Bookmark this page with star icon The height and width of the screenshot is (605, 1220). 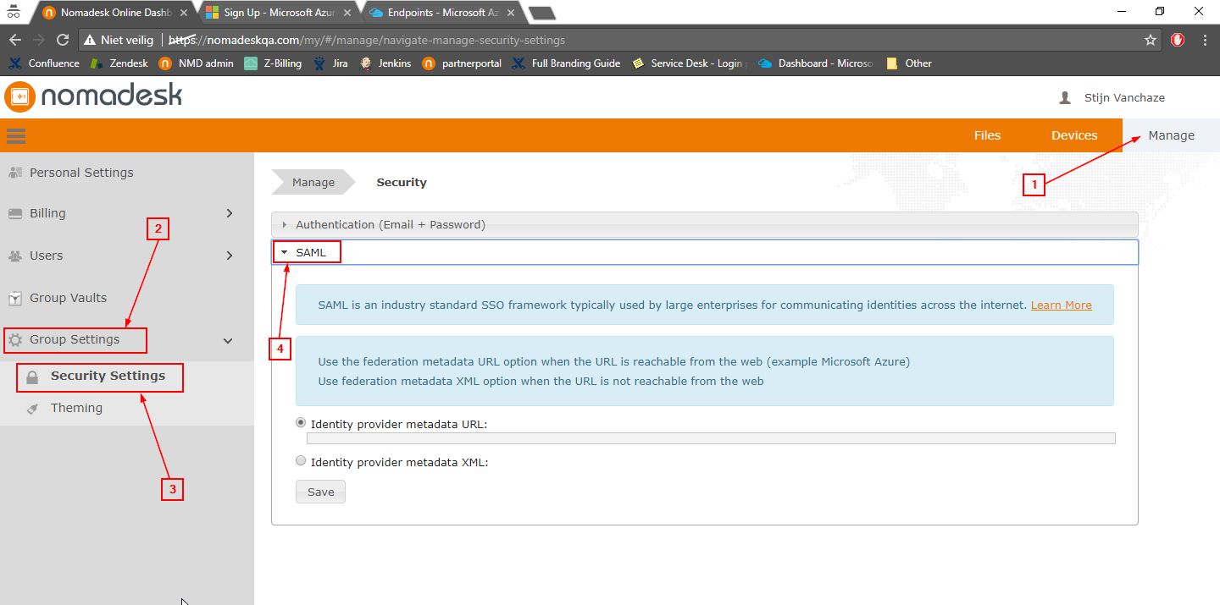[1150, 40]
